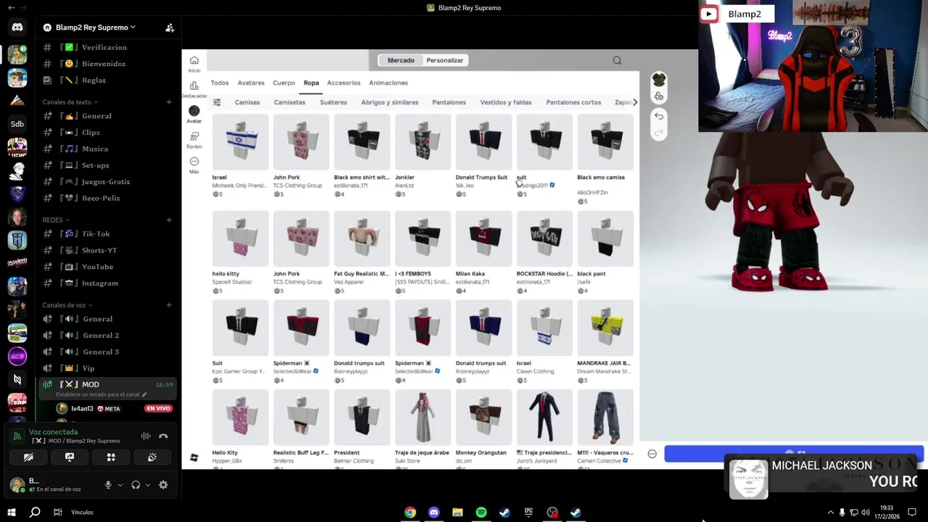This screenshot has height=522, width=928.
Task: Open the Equipo icon in Roblox sidebar
Action: [x=194, y=136]
